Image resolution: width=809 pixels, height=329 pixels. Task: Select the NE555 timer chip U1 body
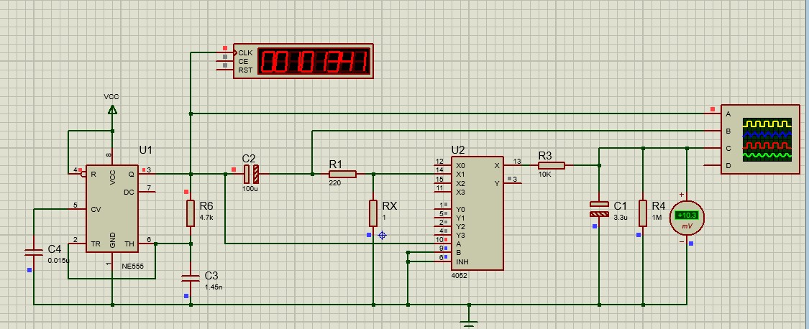pos(112,208)
